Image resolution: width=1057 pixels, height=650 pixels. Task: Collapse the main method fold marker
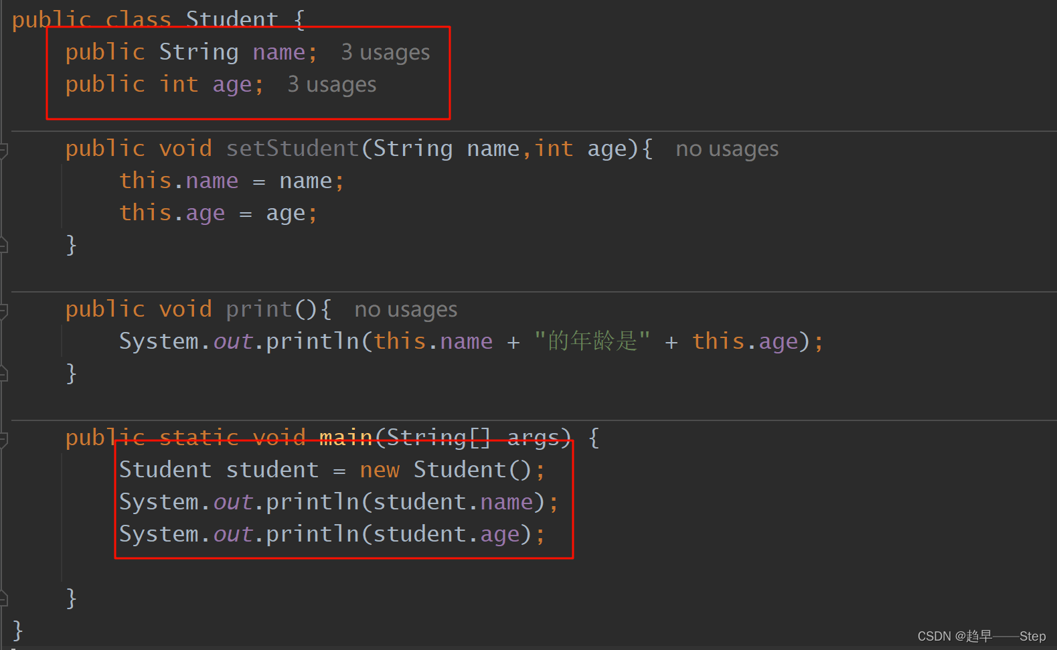[x=3, y=439]
